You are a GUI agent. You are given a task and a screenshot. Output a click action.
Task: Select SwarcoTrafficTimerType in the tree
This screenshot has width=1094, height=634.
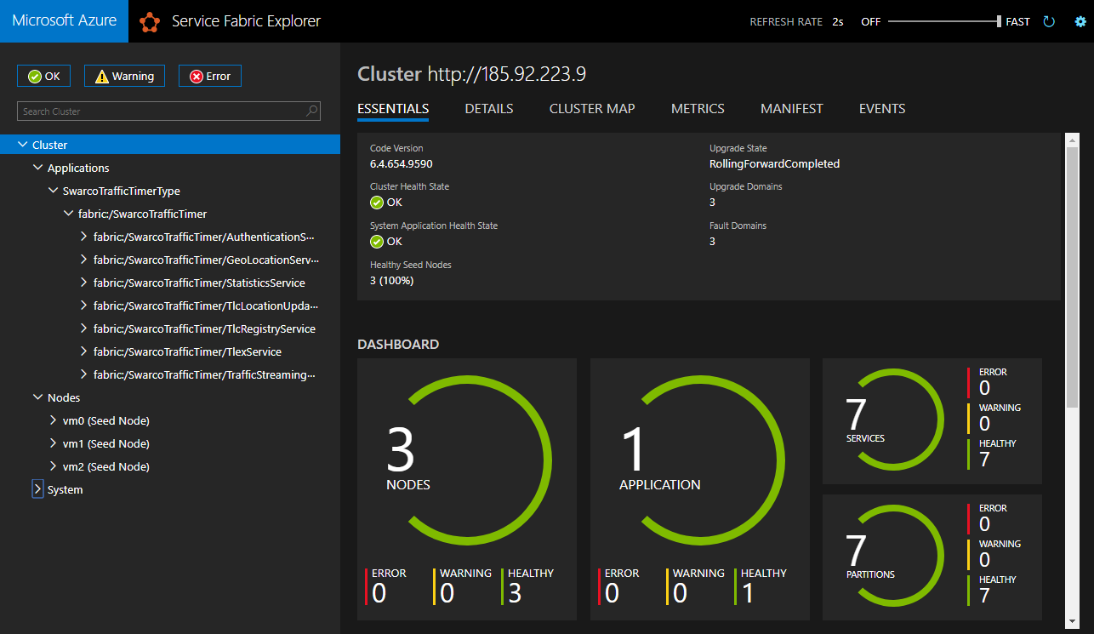coord(122,191)
